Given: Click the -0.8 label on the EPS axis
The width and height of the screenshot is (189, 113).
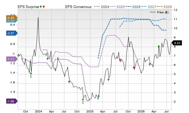Looking at the screenshot, I should [12, 44].
